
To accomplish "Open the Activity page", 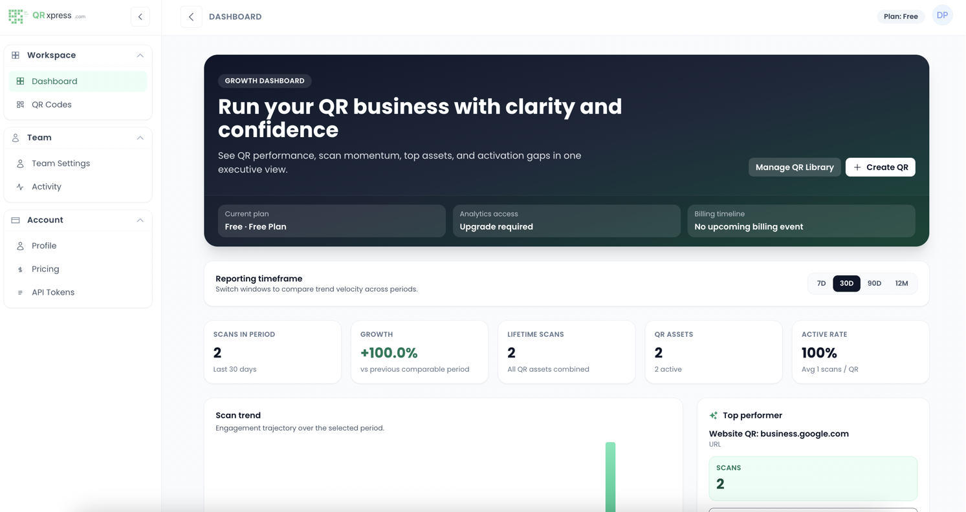I will point(78,187).
